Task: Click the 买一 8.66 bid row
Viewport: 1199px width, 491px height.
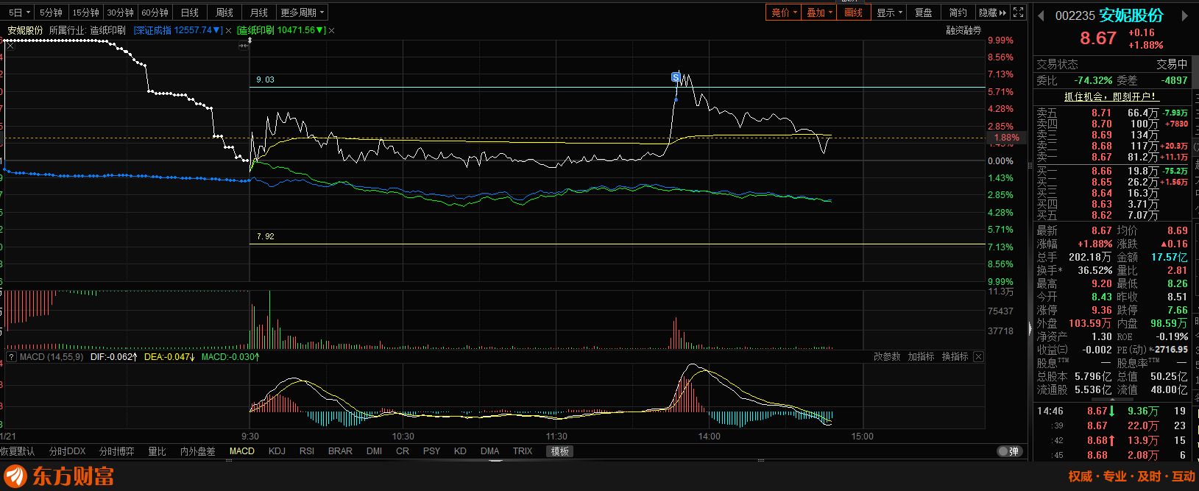Action: click(1112, 171)
